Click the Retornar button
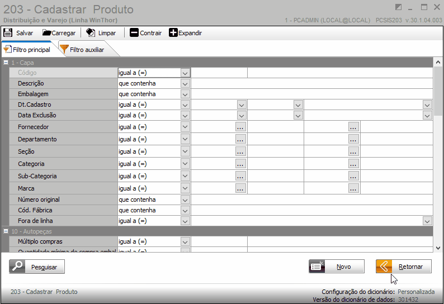 pyautogui.click(x=404, y=267)
